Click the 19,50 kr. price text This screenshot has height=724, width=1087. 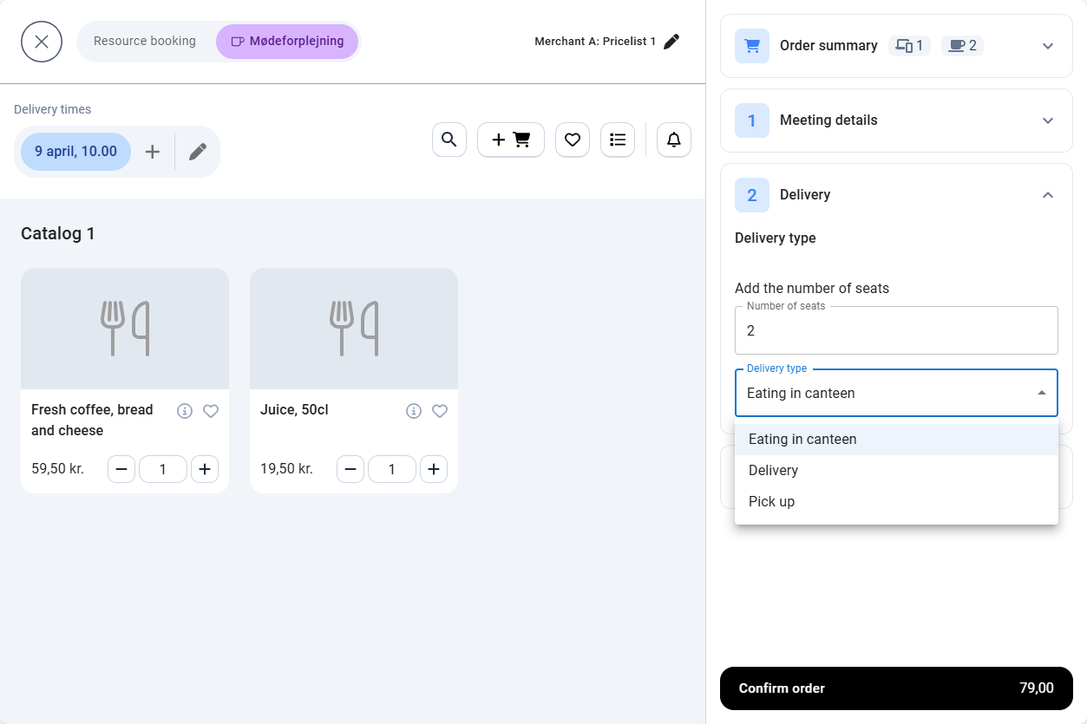[x=286, y=469]
